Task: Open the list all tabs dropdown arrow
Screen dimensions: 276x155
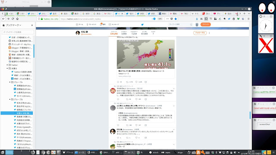Action: 249,13
